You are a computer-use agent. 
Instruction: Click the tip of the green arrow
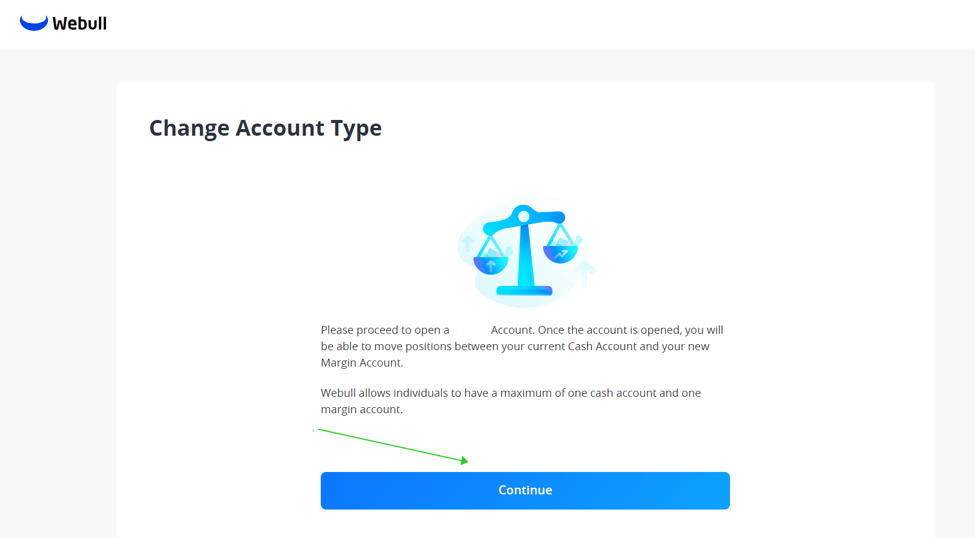click(x=467, y=461)
